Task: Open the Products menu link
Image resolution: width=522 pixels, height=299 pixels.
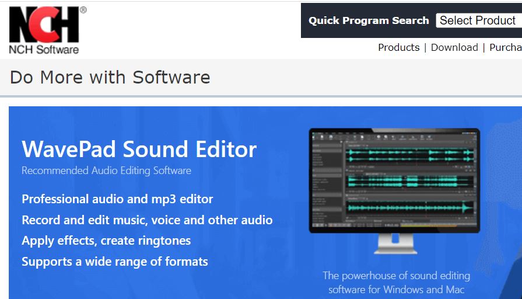Action: tap(398, 47)
